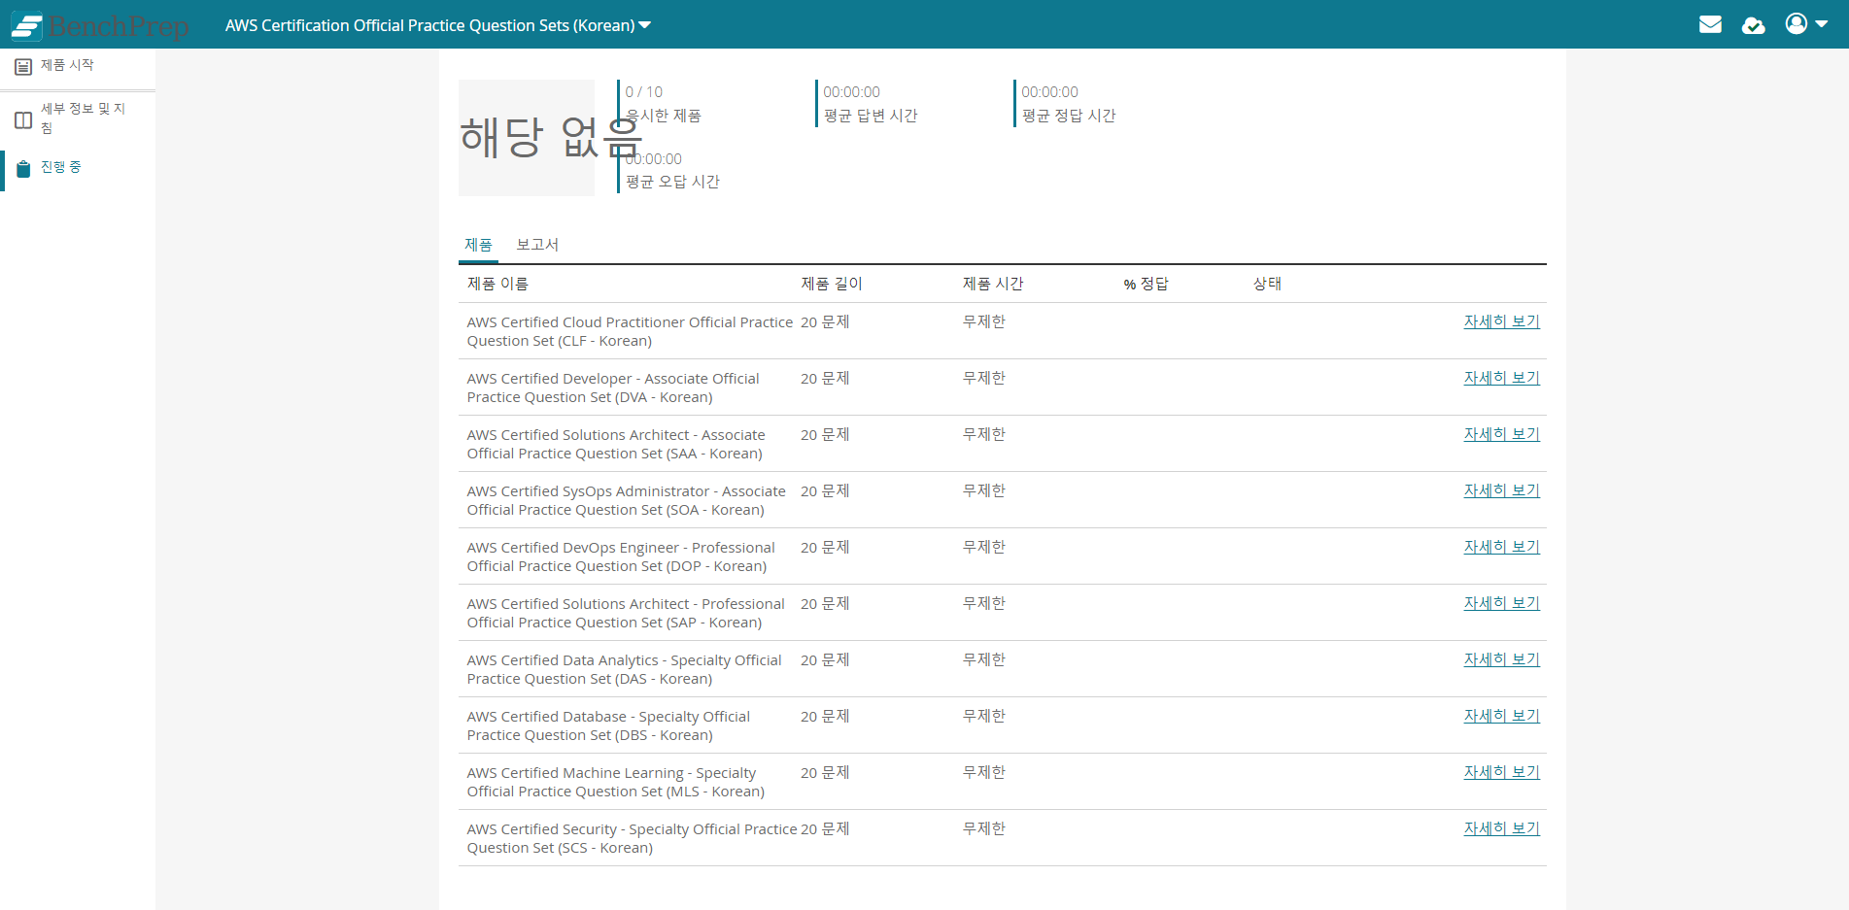
Task: Click the 세부 정보 및 지침 book icon
Action: pyautogui.click(x=23, y=120)
